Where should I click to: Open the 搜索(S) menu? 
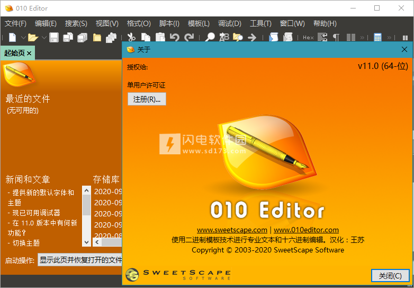[x=76, y=23]
